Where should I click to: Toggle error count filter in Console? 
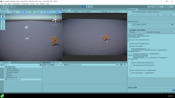(125, 65)
